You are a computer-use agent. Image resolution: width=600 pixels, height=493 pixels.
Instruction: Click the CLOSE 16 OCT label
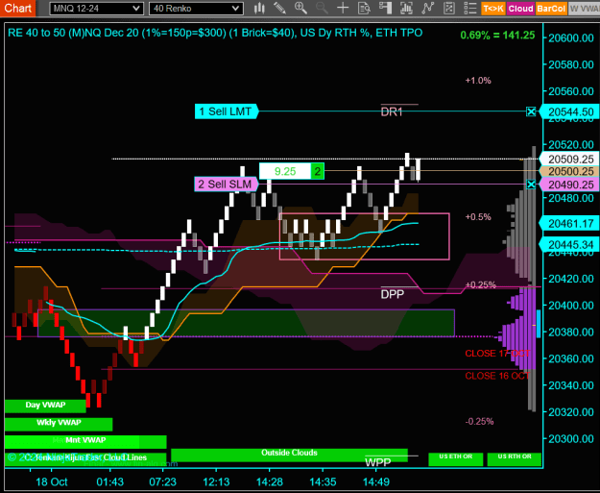pos(497,376)
